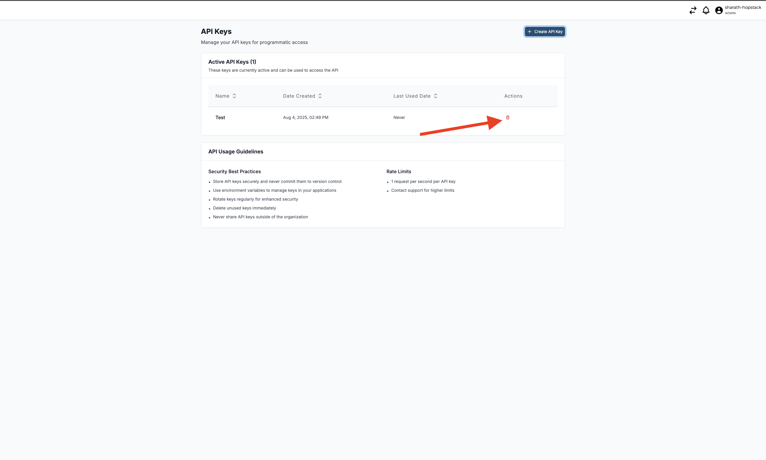Click the Active API Keys (1) heading
Image resolution: width=766 pixels, height=460 pixels.
point(232,62)
